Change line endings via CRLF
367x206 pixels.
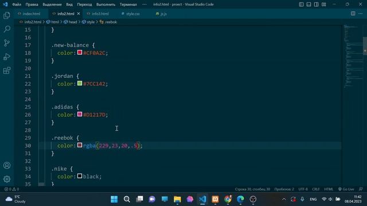316,189
